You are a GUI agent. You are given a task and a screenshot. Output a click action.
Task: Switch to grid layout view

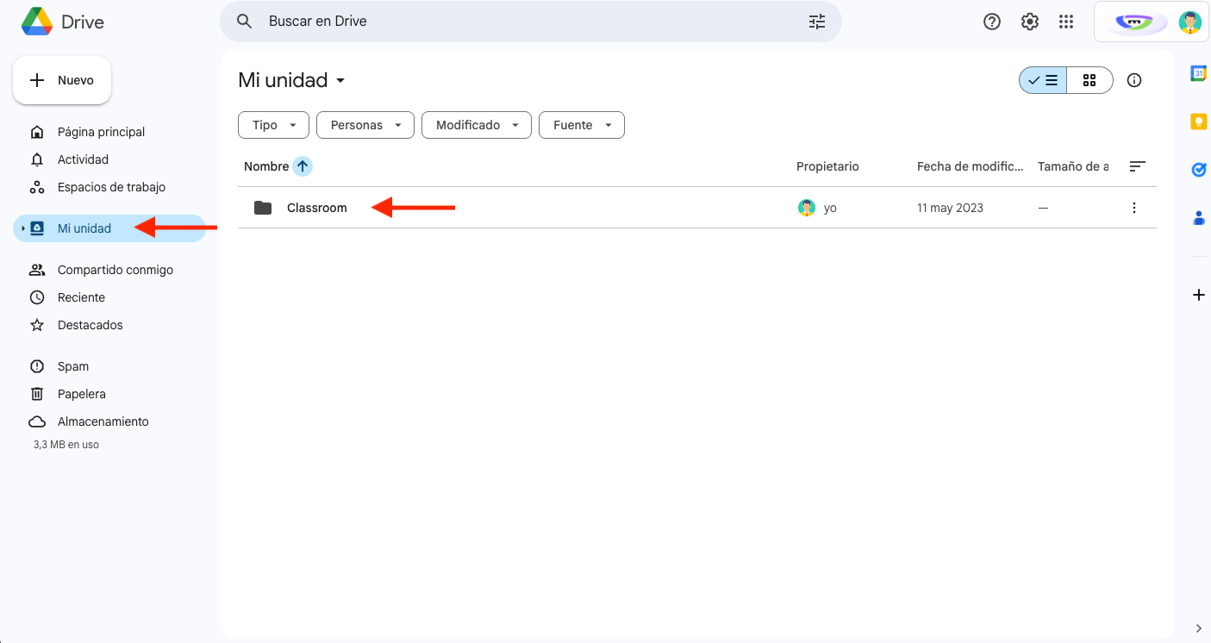[1089, 80]
